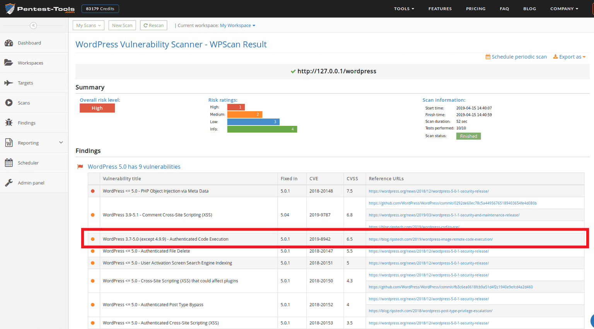594x329 pixels.
Task: Open the ripstech remote code execution reference link
Action: (430, 239)
